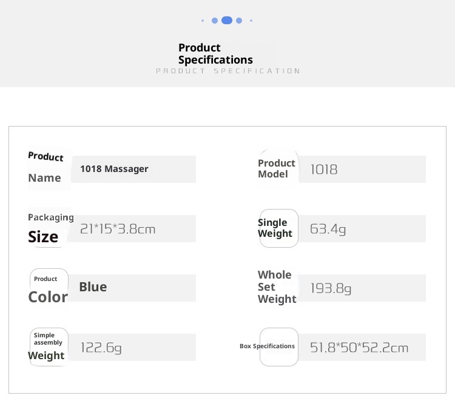Image resolution: width=455 pixels, height=410 pixels.
Task: Click the Box Specifications label badge
Action: pos(278,347)
